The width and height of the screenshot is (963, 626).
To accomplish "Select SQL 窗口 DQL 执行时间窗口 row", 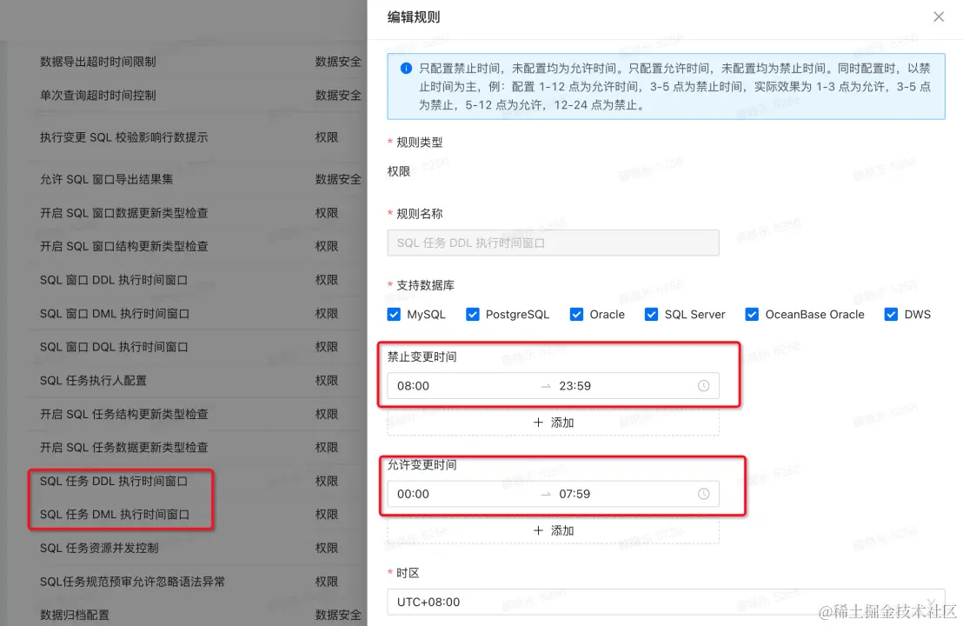I will (196, 347).
